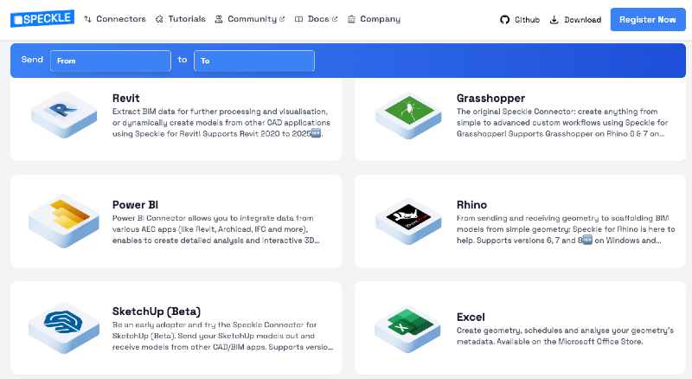Image resolution: width=692 pixels, height=379 pixels.
Task: Open the Revit card title
Action: coord(126,98)
